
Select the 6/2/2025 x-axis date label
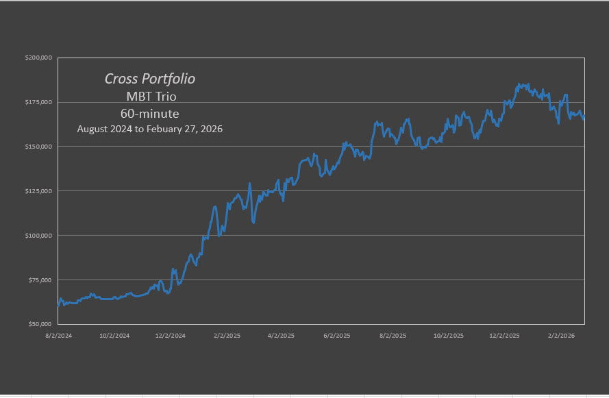(x=336, y=336)
